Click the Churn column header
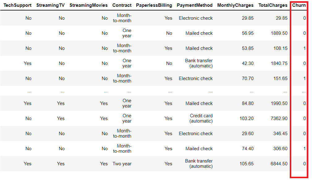Screen dimensions: 312x185 pyautogui.click(x=299, y=5)
